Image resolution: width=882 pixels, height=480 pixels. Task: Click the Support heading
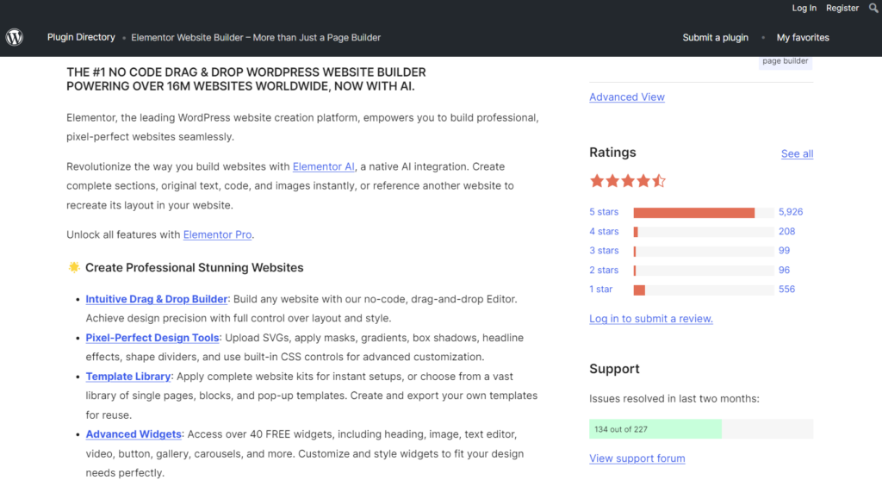[614, 369]
